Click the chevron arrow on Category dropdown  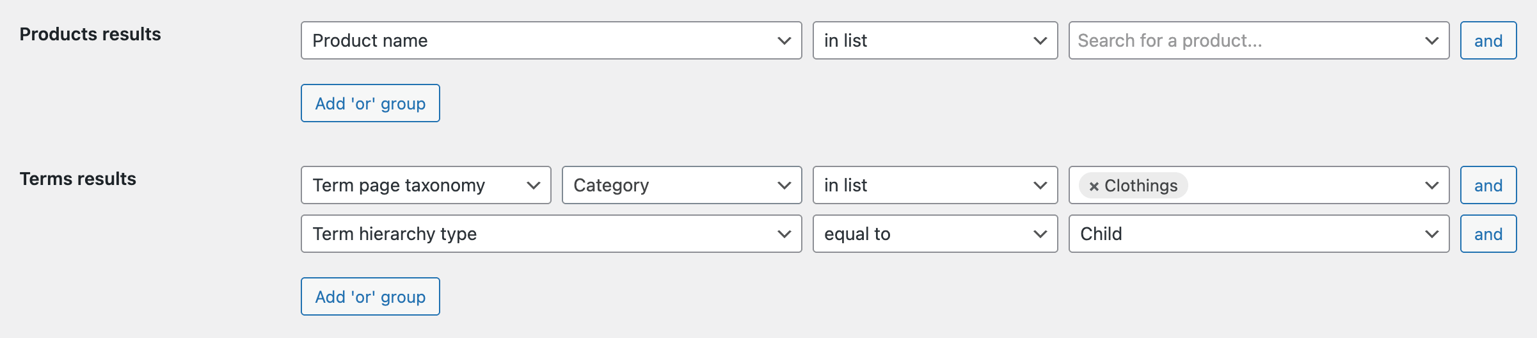click(784, 185)
